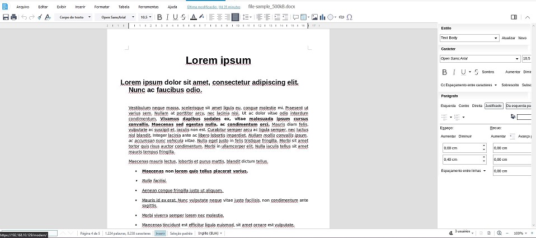Click the clone formatting paintbrush icon
The image size is (536, 238).
point(40,17)
